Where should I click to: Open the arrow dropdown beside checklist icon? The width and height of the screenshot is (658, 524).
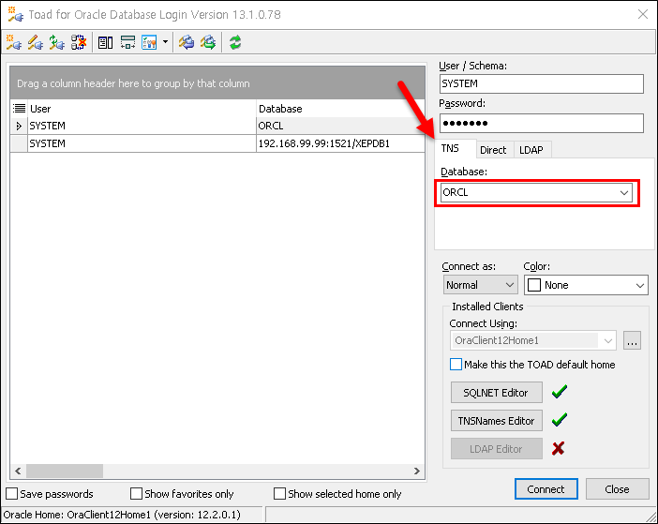[165, 42]
